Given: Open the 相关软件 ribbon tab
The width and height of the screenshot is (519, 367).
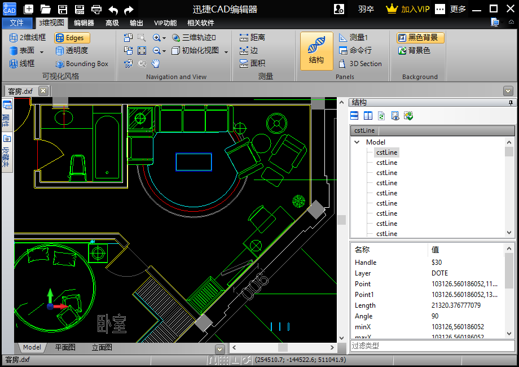Looking at the screenshot, I should (201, 23).
